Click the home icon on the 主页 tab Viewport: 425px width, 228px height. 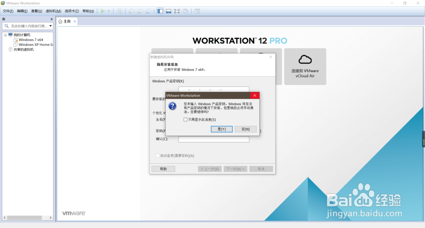click(x=60, y=21)
